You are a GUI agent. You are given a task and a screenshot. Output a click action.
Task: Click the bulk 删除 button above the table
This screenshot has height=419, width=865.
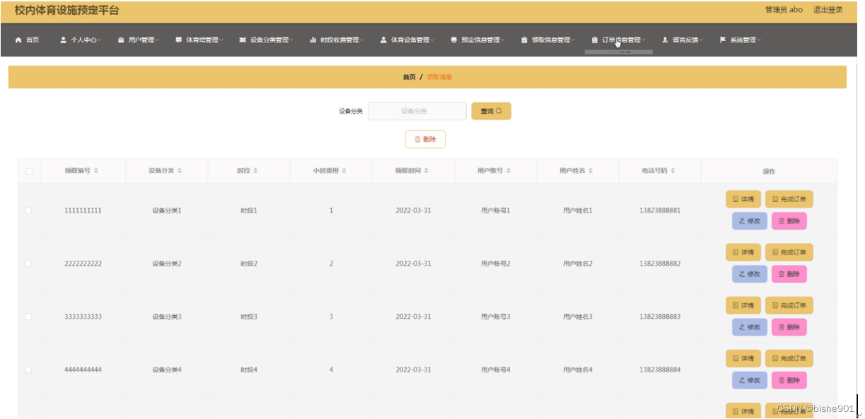pos(425,139)
